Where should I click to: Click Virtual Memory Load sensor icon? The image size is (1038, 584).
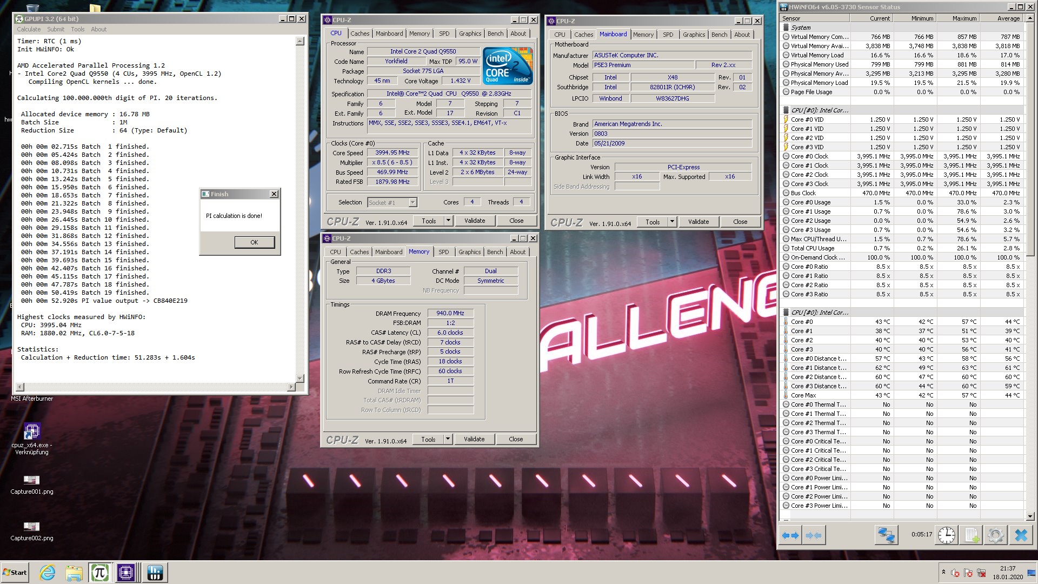click(786, 55)
